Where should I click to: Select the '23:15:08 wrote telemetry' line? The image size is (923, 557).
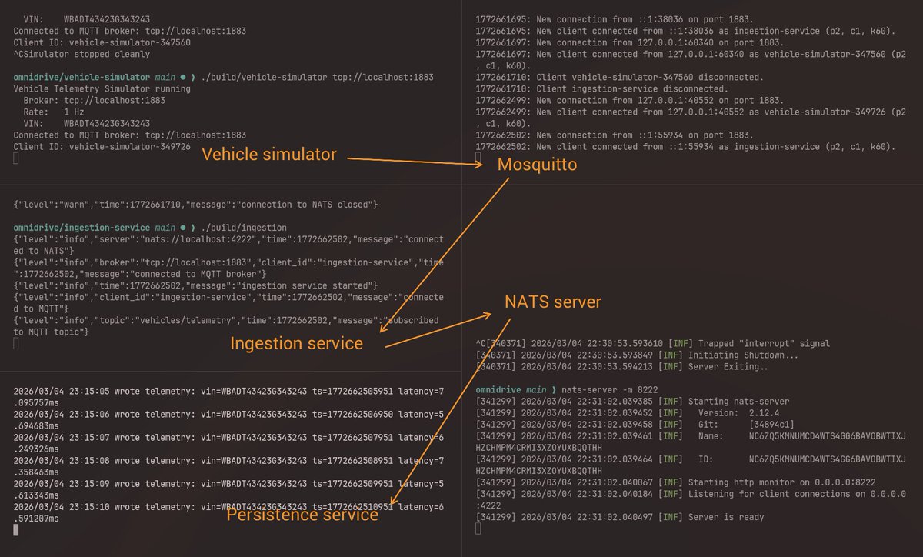tap(228, 465)
